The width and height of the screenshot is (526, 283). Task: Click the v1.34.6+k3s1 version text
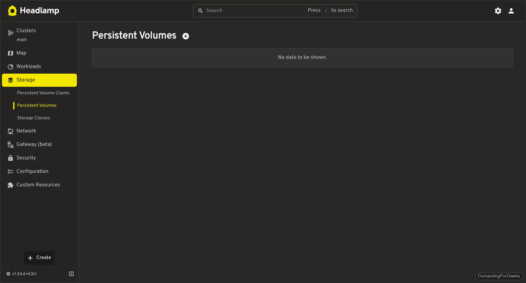pyautogui.click(x=24, y=274)
